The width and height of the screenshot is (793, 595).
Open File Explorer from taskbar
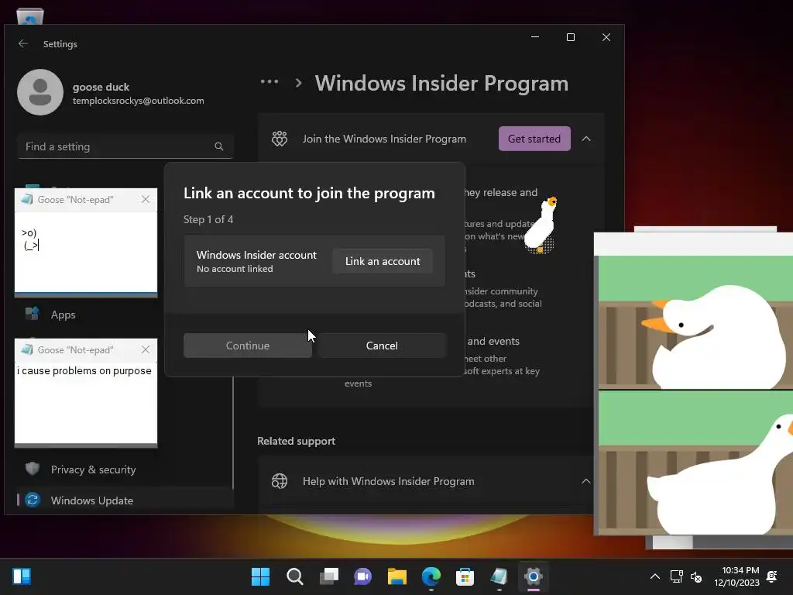(x=397, y=576)
